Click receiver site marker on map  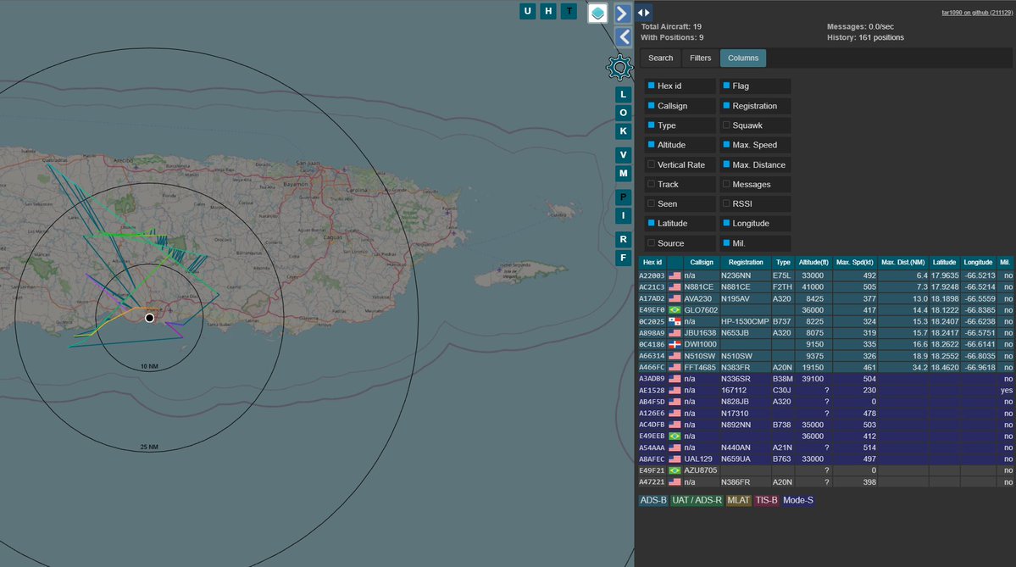[x=150, y=318]
